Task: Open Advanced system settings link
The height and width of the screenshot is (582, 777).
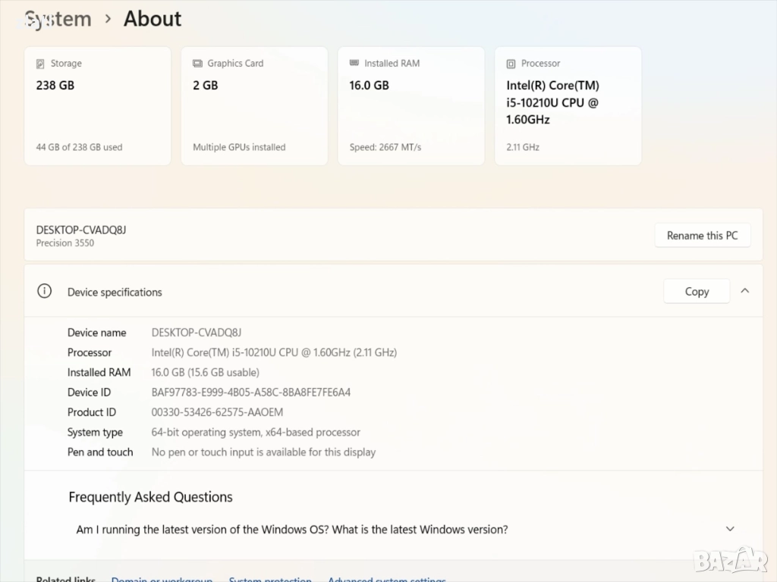Action: coord(386,578)
